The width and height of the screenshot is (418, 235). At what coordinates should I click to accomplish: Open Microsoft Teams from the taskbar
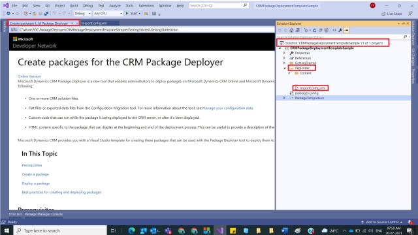[169, 230]
